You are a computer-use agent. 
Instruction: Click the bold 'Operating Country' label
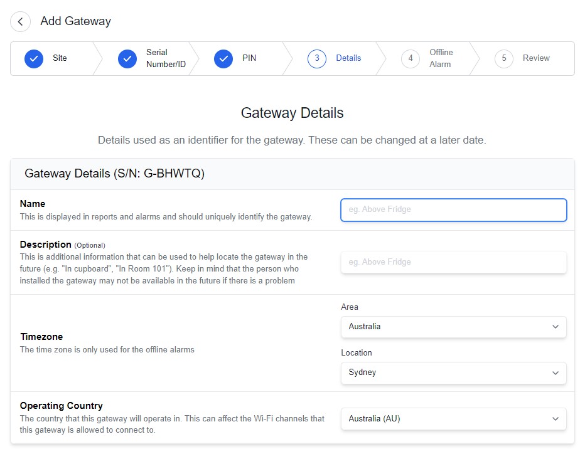pos(61,406)
